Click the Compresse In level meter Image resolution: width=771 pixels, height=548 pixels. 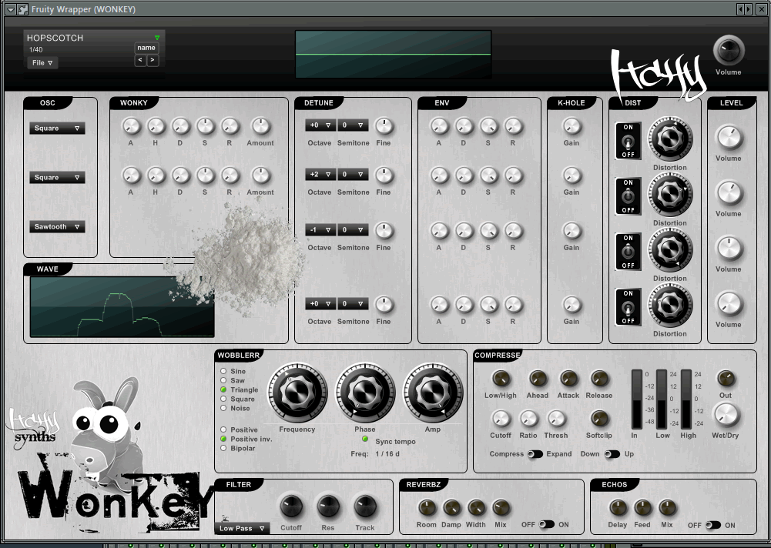pos(637,399)
